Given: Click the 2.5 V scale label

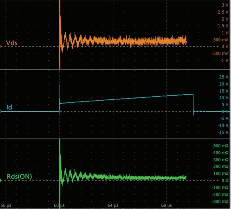Looking at the screenshot, I should click(x=223, y=12).
